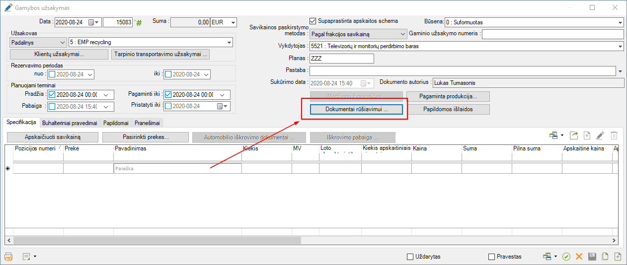627x265 pixels.
Task: Click the green checkmark confirm icon
Action: tap(566, 257)
